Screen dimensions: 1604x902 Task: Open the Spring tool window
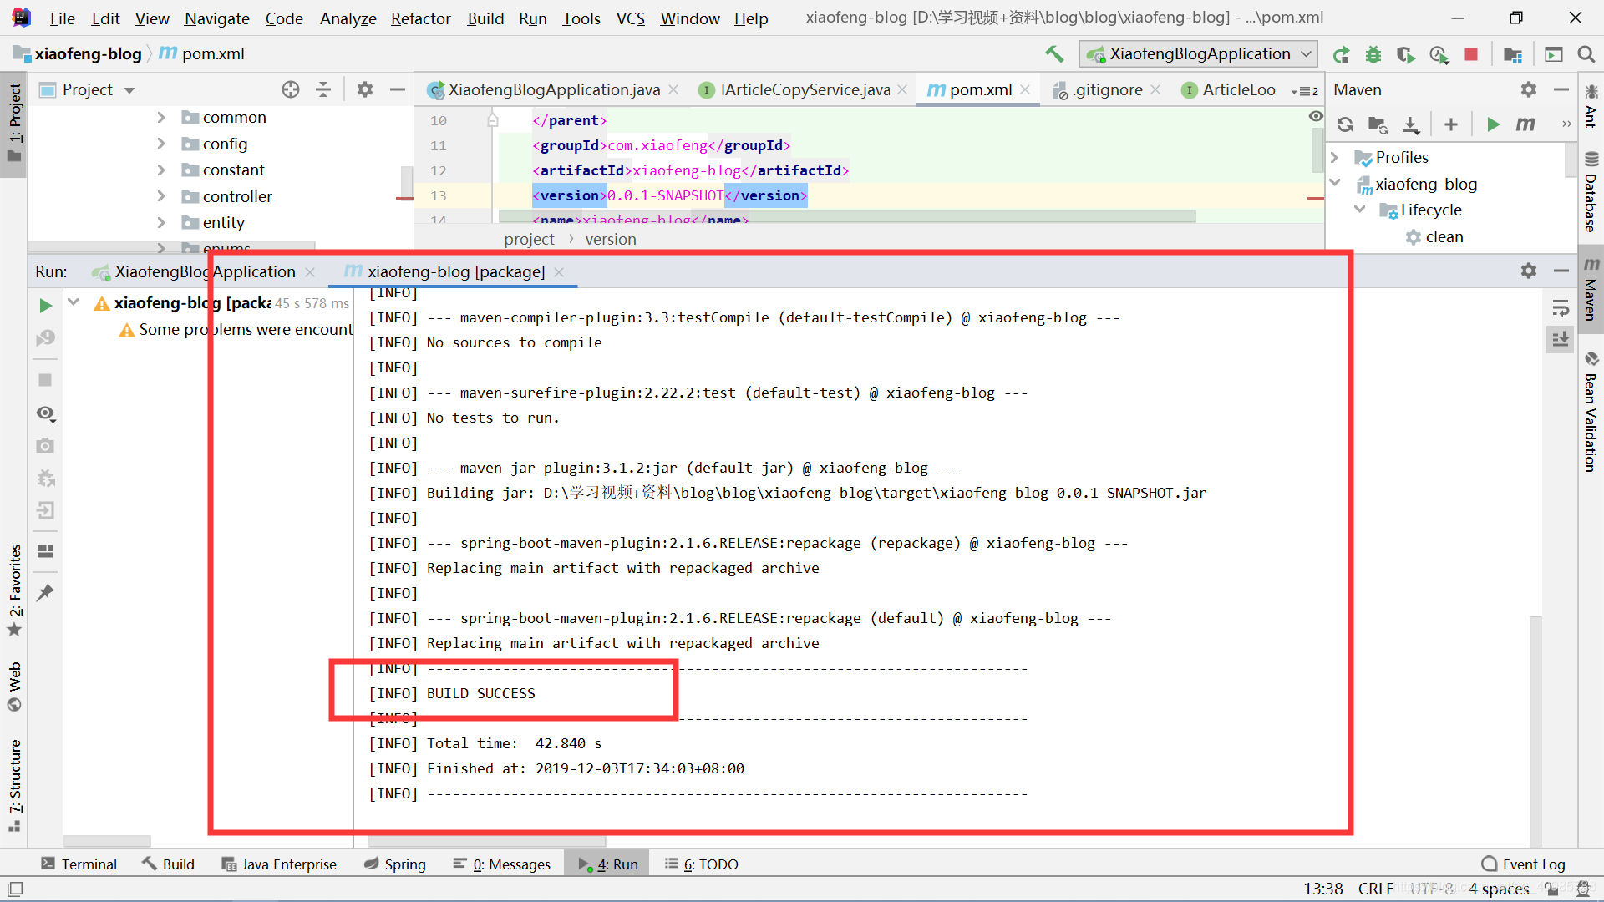click(x=395, y=864)
